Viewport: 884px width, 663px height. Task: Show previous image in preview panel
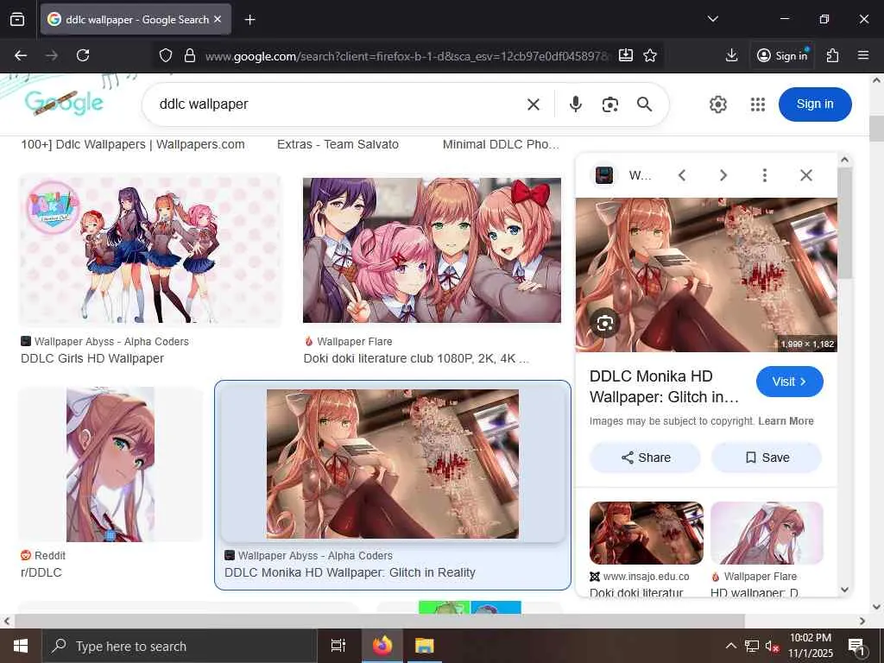tap(682, 175)
